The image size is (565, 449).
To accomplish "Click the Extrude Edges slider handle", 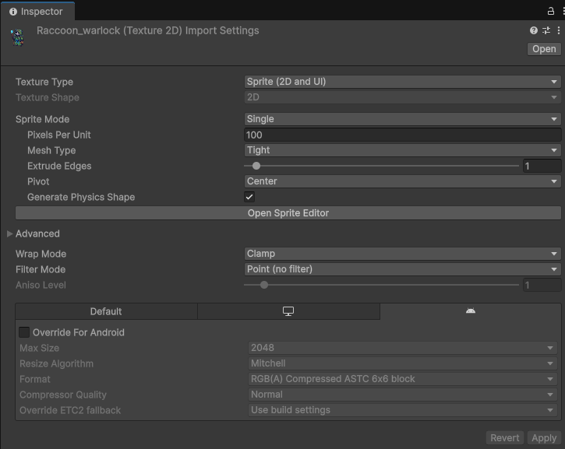I will tap(256, 166).
